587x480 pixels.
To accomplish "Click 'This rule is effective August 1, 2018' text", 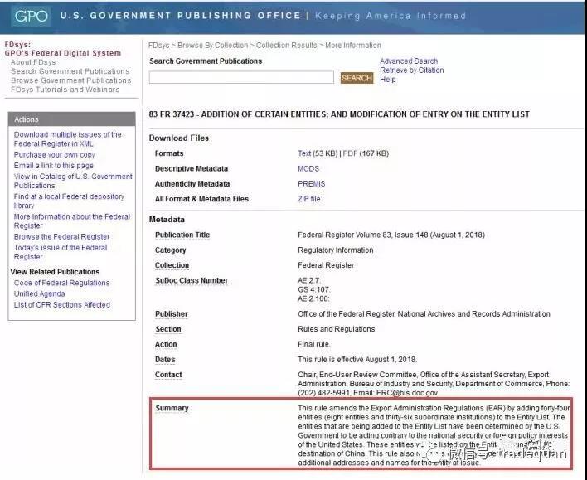I will click(357, 360).
